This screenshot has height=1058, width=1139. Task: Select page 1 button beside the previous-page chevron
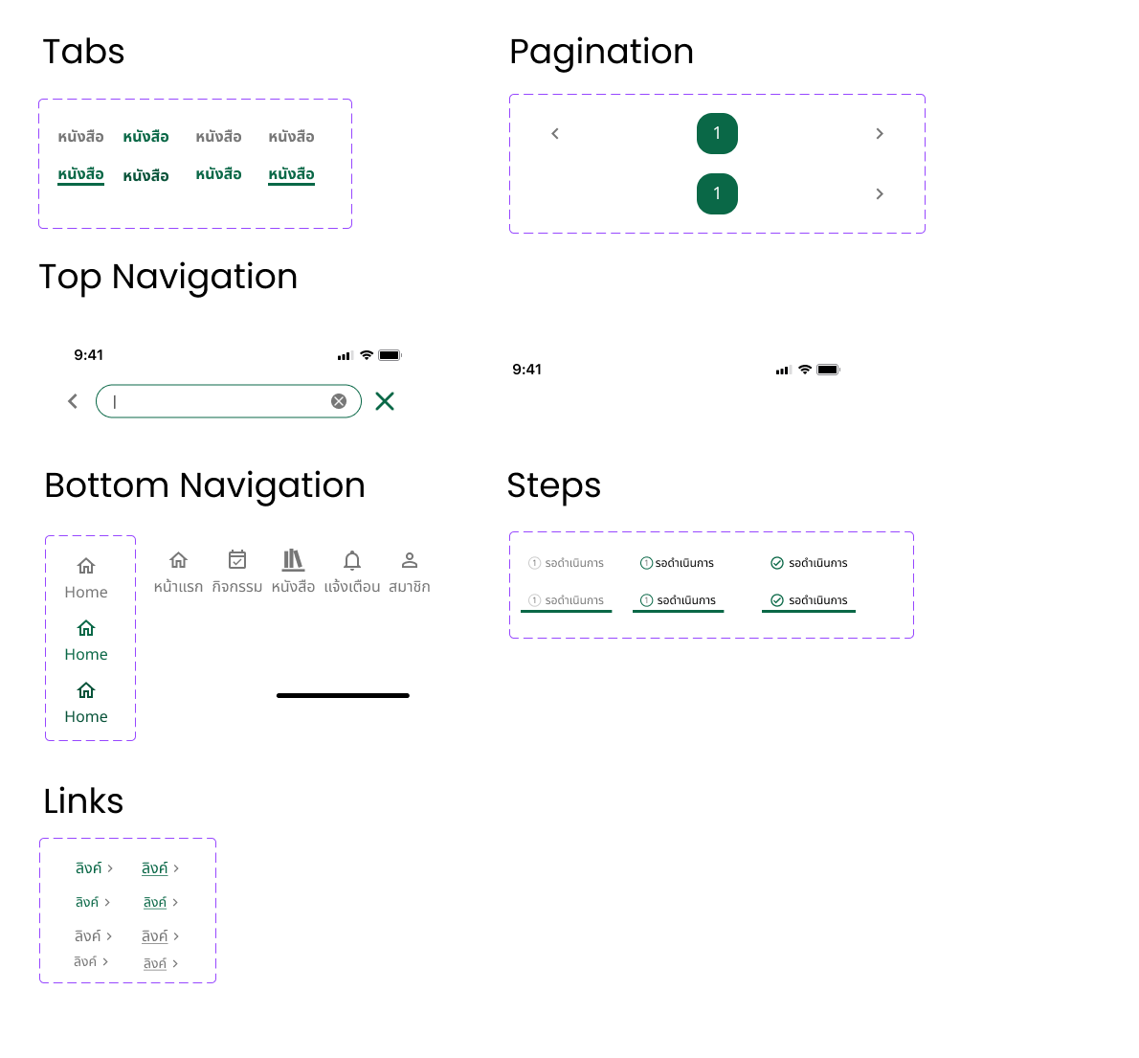(x=717, y=133)
